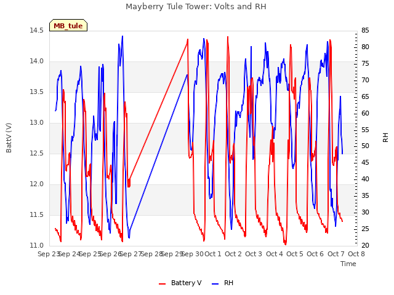The image size is (394, 295).
Task: Select the Battery V legend label
Action: click(x=186, y=283)
